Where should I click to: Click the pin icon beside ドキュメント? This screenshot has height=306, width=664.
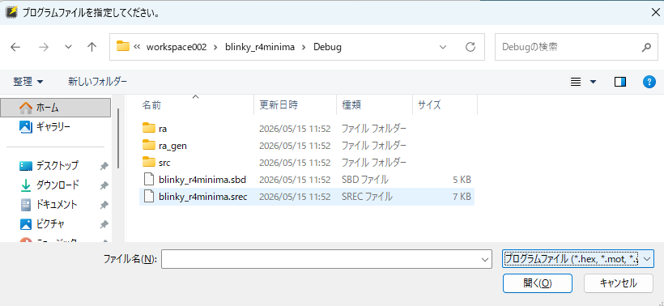point(104,206)
